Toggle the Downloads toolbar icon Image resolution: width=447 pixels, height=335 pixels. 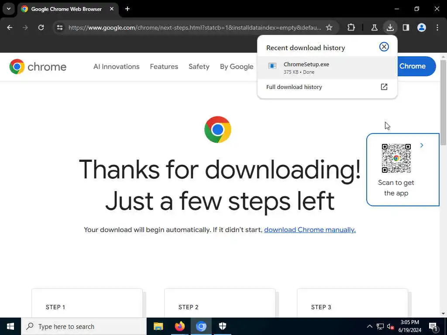tap(390, 27)
